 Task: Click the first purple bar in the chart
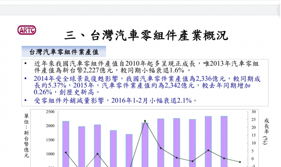pos(66,144)
